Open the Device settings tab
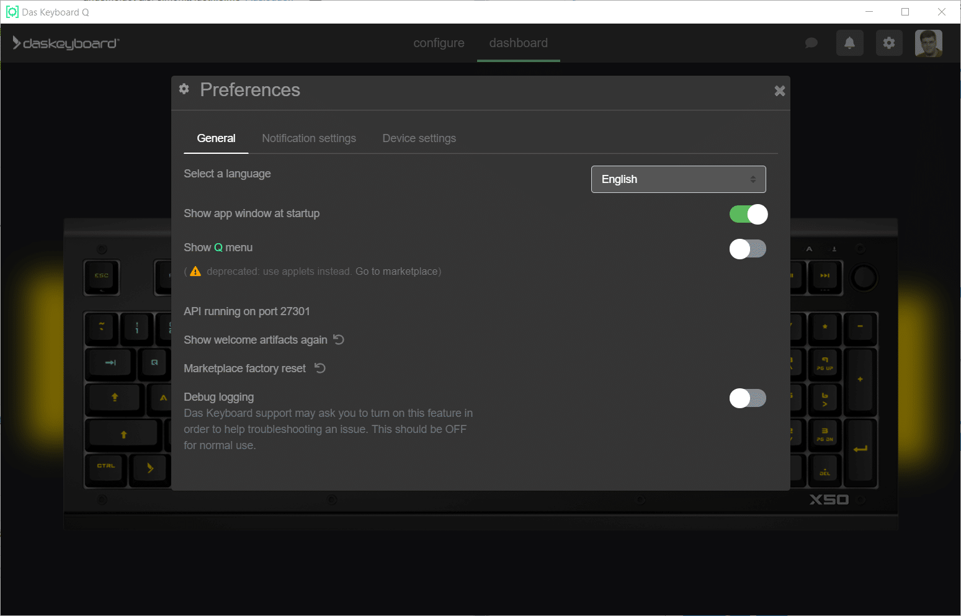 pyautogui.click(x=419, y=138)
